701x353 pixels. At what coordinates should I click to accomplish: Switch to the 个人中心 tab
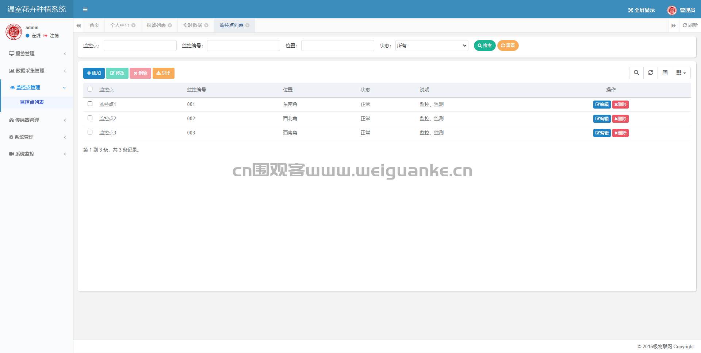pos(120,26)
